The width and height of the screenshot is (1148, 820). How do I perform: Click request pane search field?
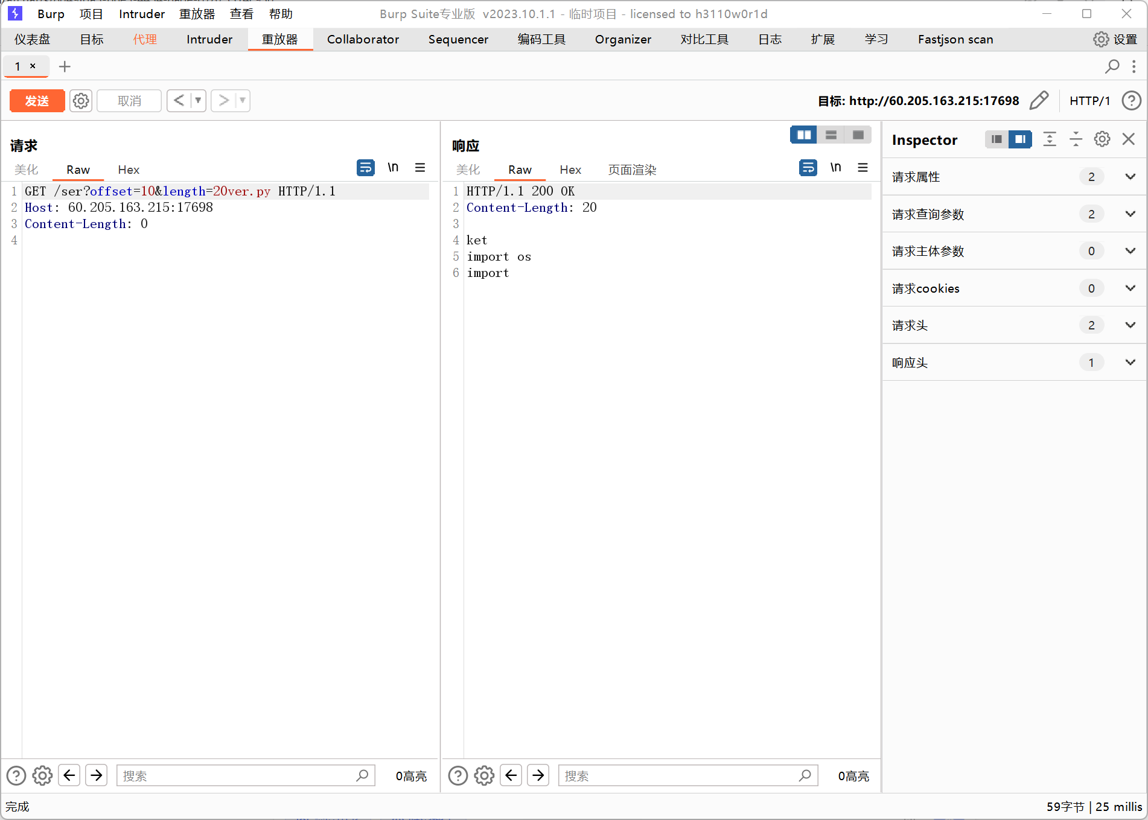(246, 775)
